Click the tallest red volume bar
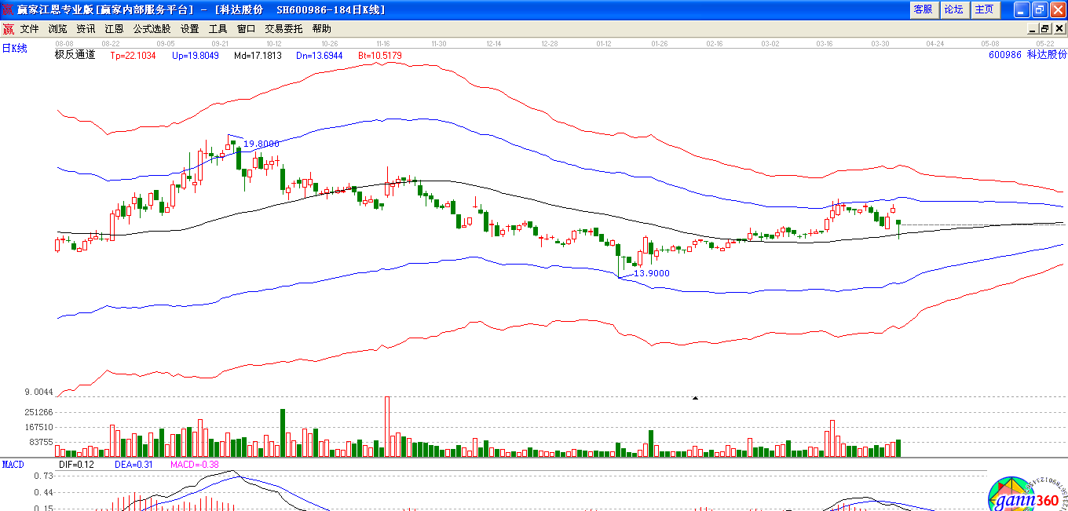 point(387,426)
